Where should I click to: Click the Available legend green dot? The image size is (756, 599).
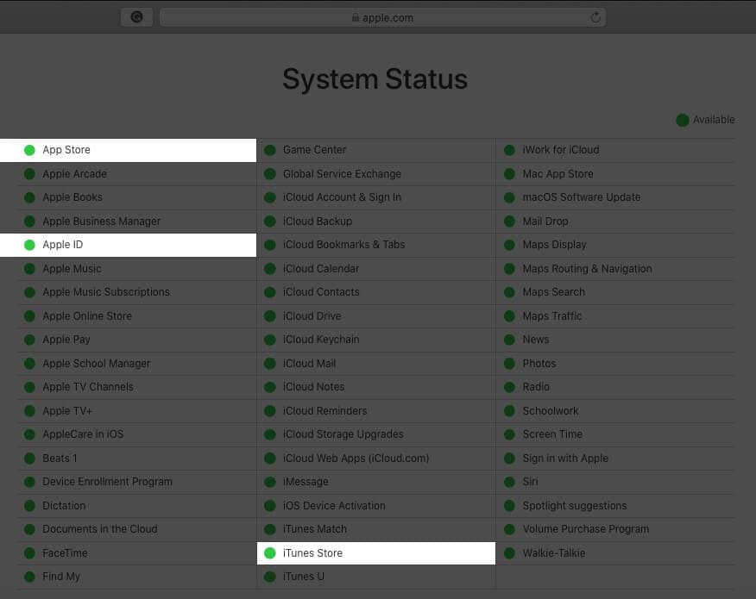[683, 120]
